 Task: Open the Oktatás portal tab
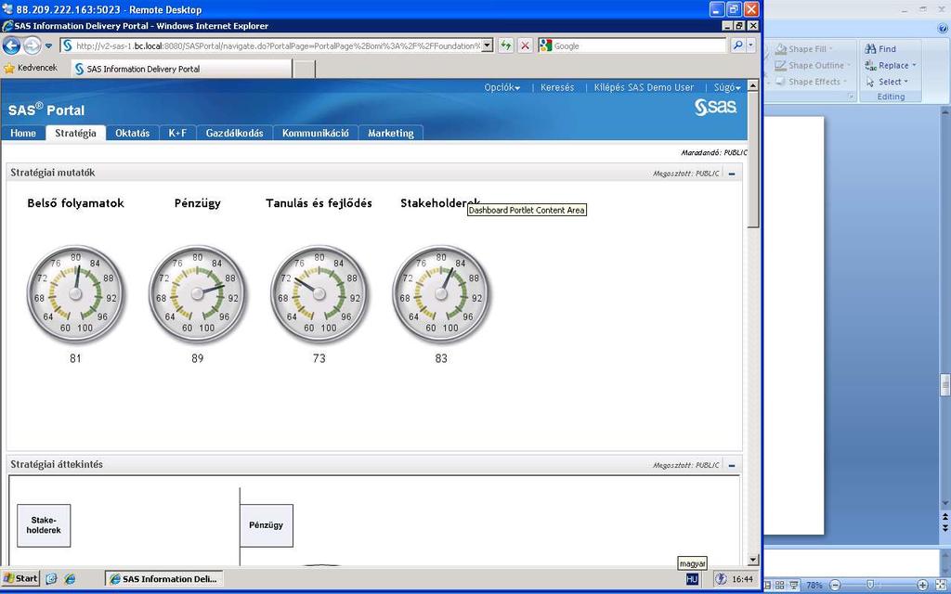(132, 134)
